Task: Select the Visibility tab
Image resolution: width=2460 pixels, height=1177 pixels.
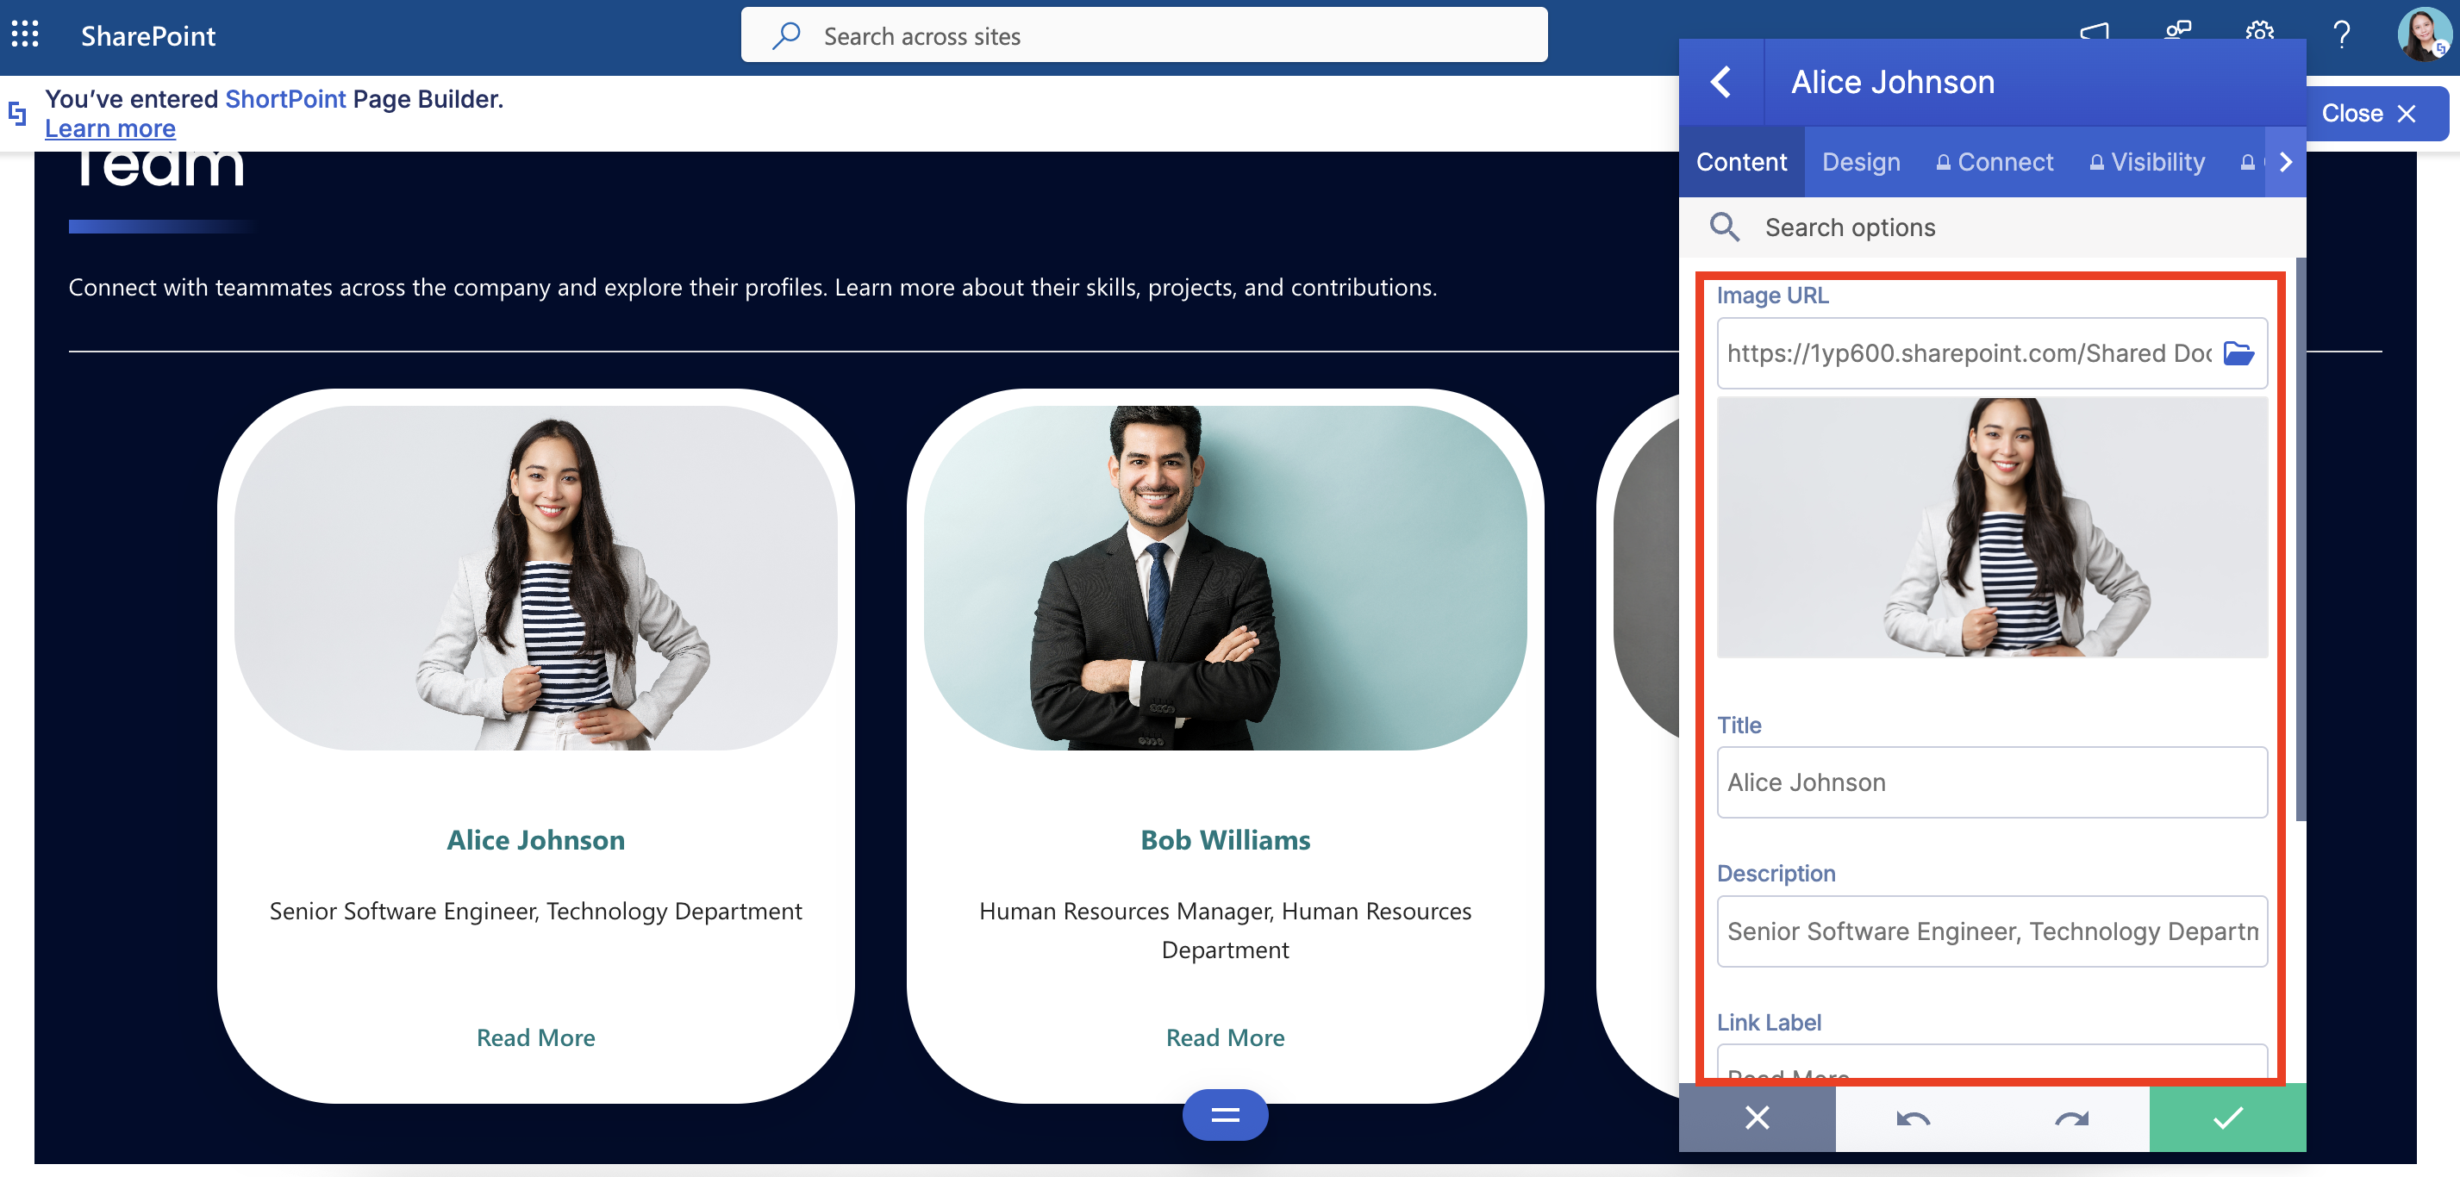Action: [x=2147, y=162]
